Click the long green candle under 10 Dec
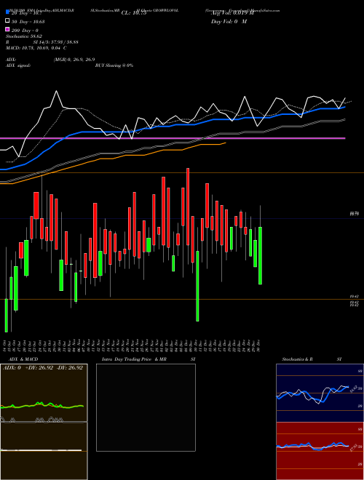Viewport: 364px width, 480px height. (x=197, y=287)
